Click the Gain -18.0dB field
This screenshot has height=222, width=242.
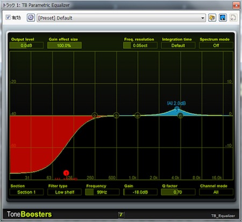point(140,192)
